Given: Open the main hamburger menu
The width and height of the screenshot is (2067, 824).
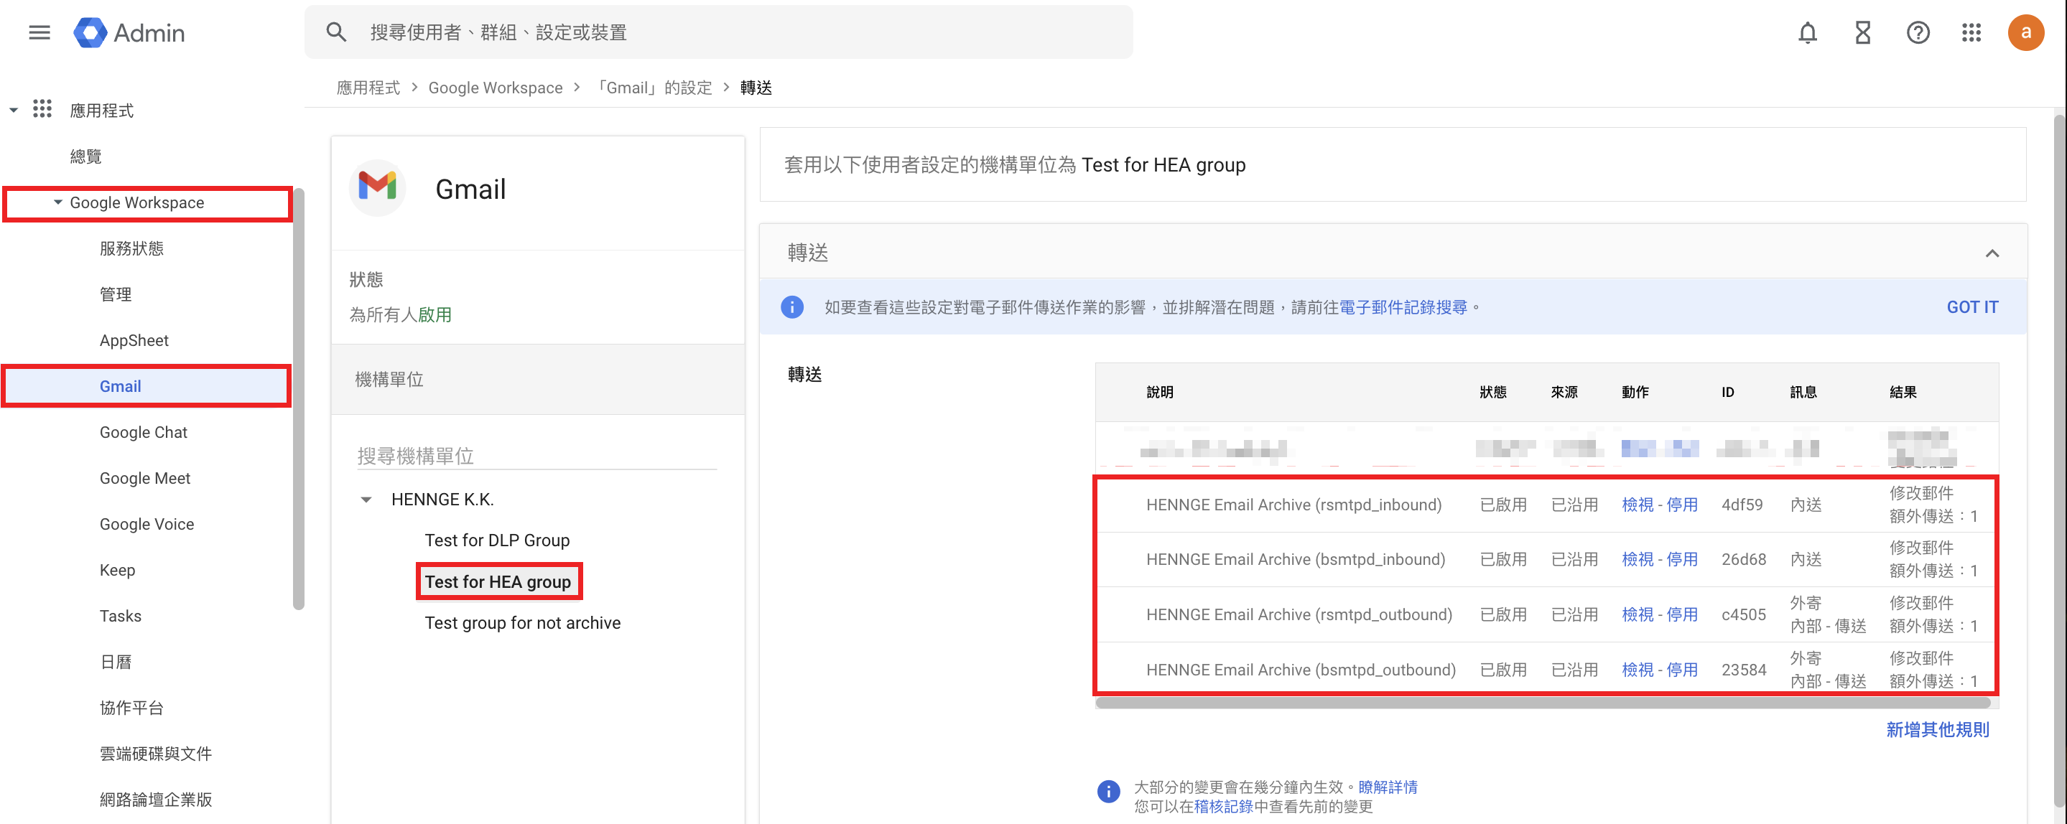Looking at the screenshot, I should coord(40,33).
